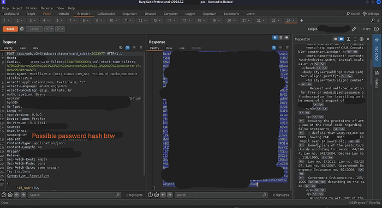
Task: Go to next request with forward arrow
Action: point(58,29)
